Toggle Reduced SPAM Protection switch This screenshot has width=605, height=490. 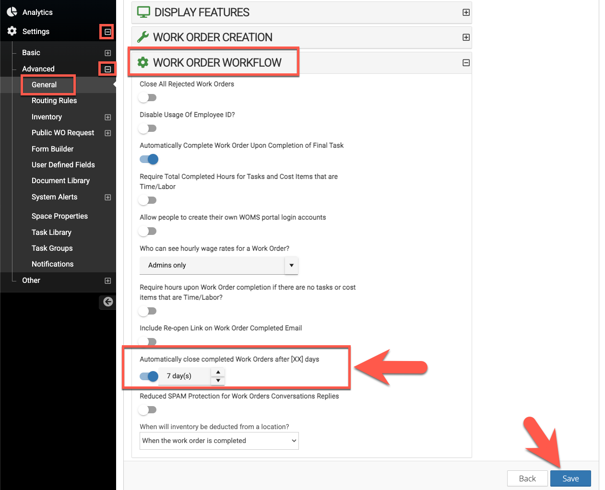(148, 410)
